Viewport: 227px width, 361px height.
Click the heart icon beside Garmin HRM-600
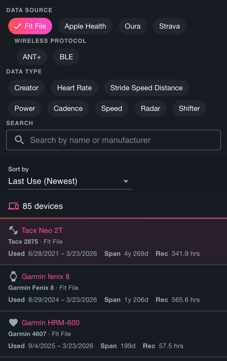pos(13,323)
